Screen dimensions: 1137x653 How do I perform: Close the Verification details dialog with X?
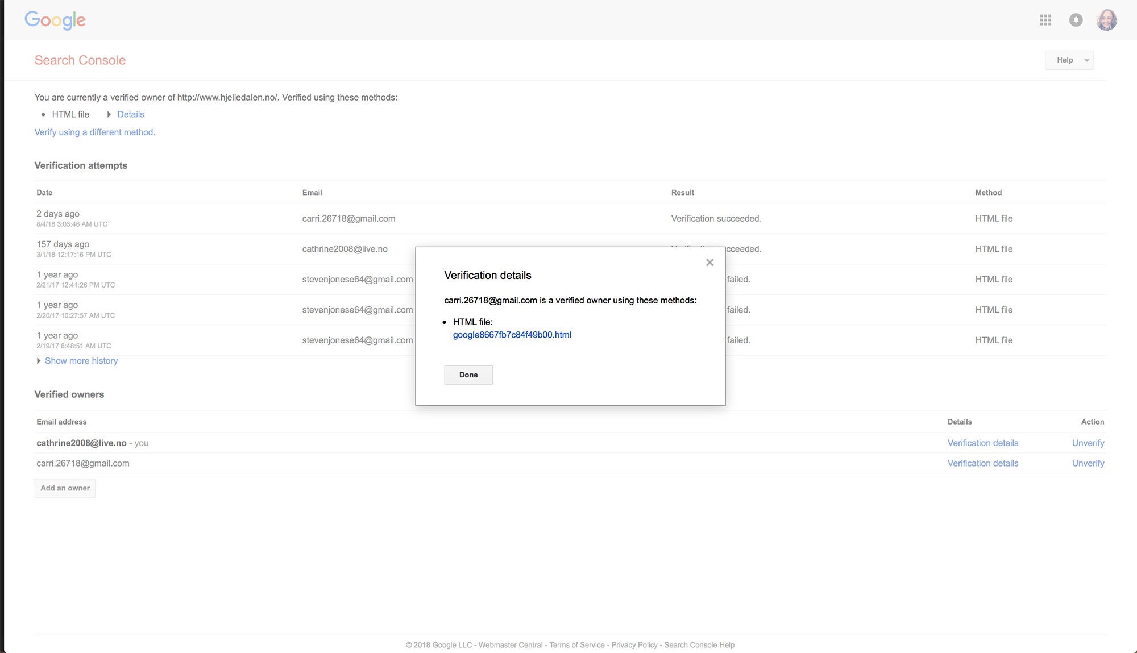(x=709, y=263)
